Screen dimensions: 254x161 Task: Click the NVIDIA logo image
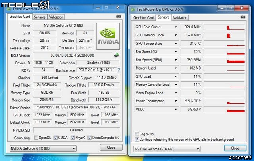coord(108,36)
